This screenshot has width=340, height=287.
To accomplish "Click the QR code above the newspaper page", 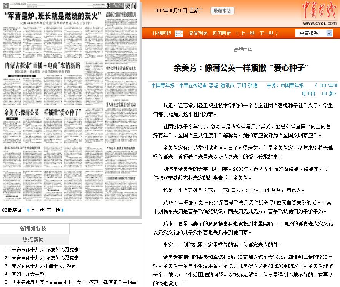I will click(6, 6).
